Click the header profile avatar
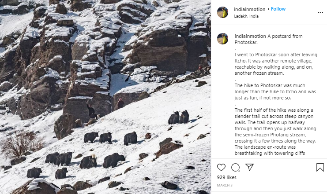Screen dimensions: 327x194 click(x=223, y=12)
